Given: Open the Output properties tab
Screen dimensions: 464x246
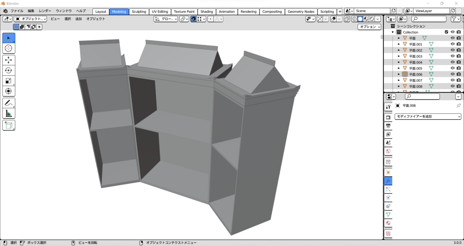Looking at the screenshot, I should [388, 126].
